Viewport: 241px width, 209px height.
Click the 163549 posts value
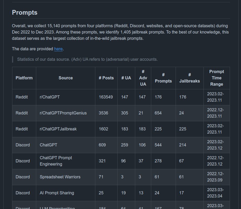pyautogui.click(x=106, y=97)
